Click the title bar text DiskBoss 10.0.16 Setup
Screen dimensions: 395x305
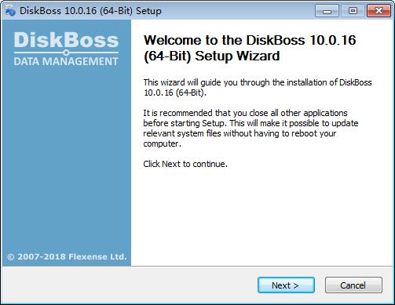90,11
